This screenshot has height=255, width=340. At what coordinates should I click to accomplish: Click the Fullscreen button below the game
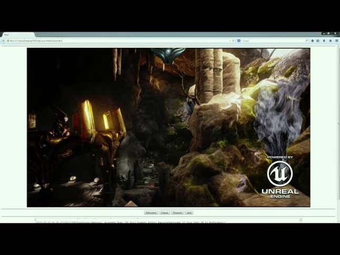click(151, 213)
